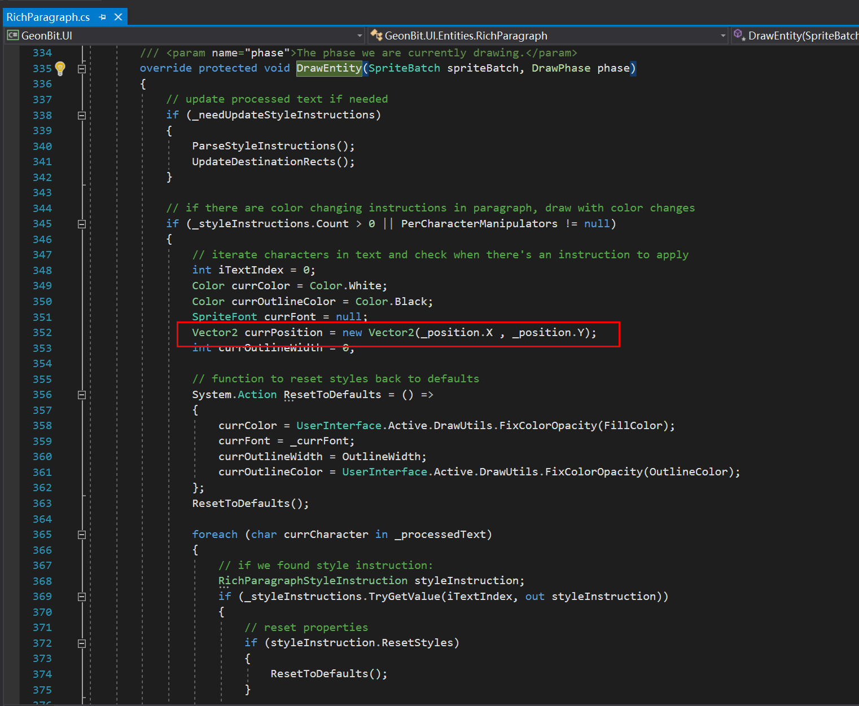This screenshot has height=706, width=859.
Task: Select the RichParagraph.cs editor tab
Action: click(48, 17)
